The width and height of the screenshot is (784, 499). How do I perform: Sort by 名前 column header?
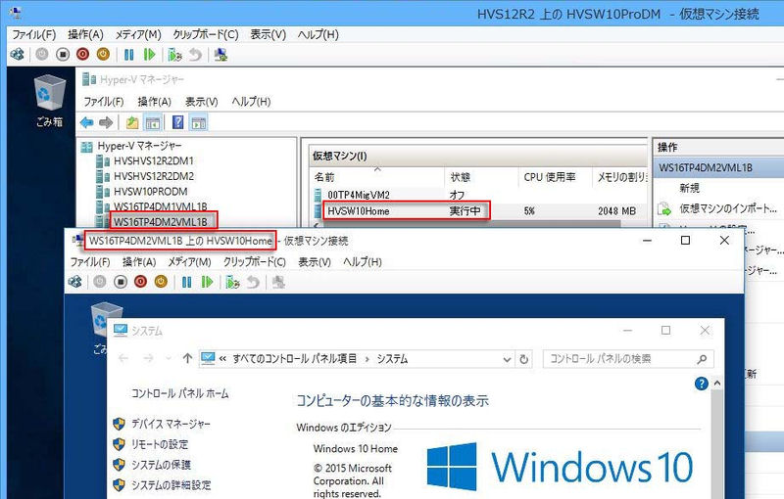point(378,177)
